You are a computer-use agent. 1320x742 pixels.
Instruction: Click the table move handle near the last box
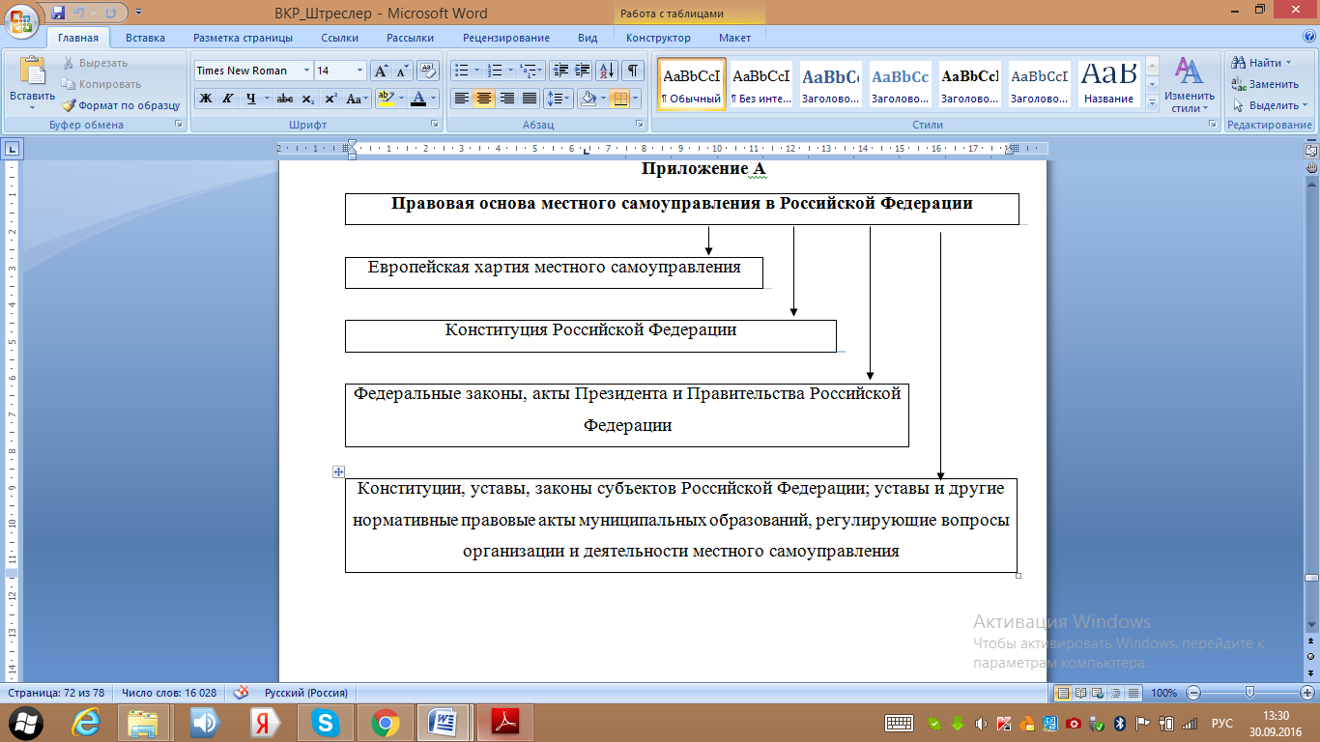(x=339, y=471)
